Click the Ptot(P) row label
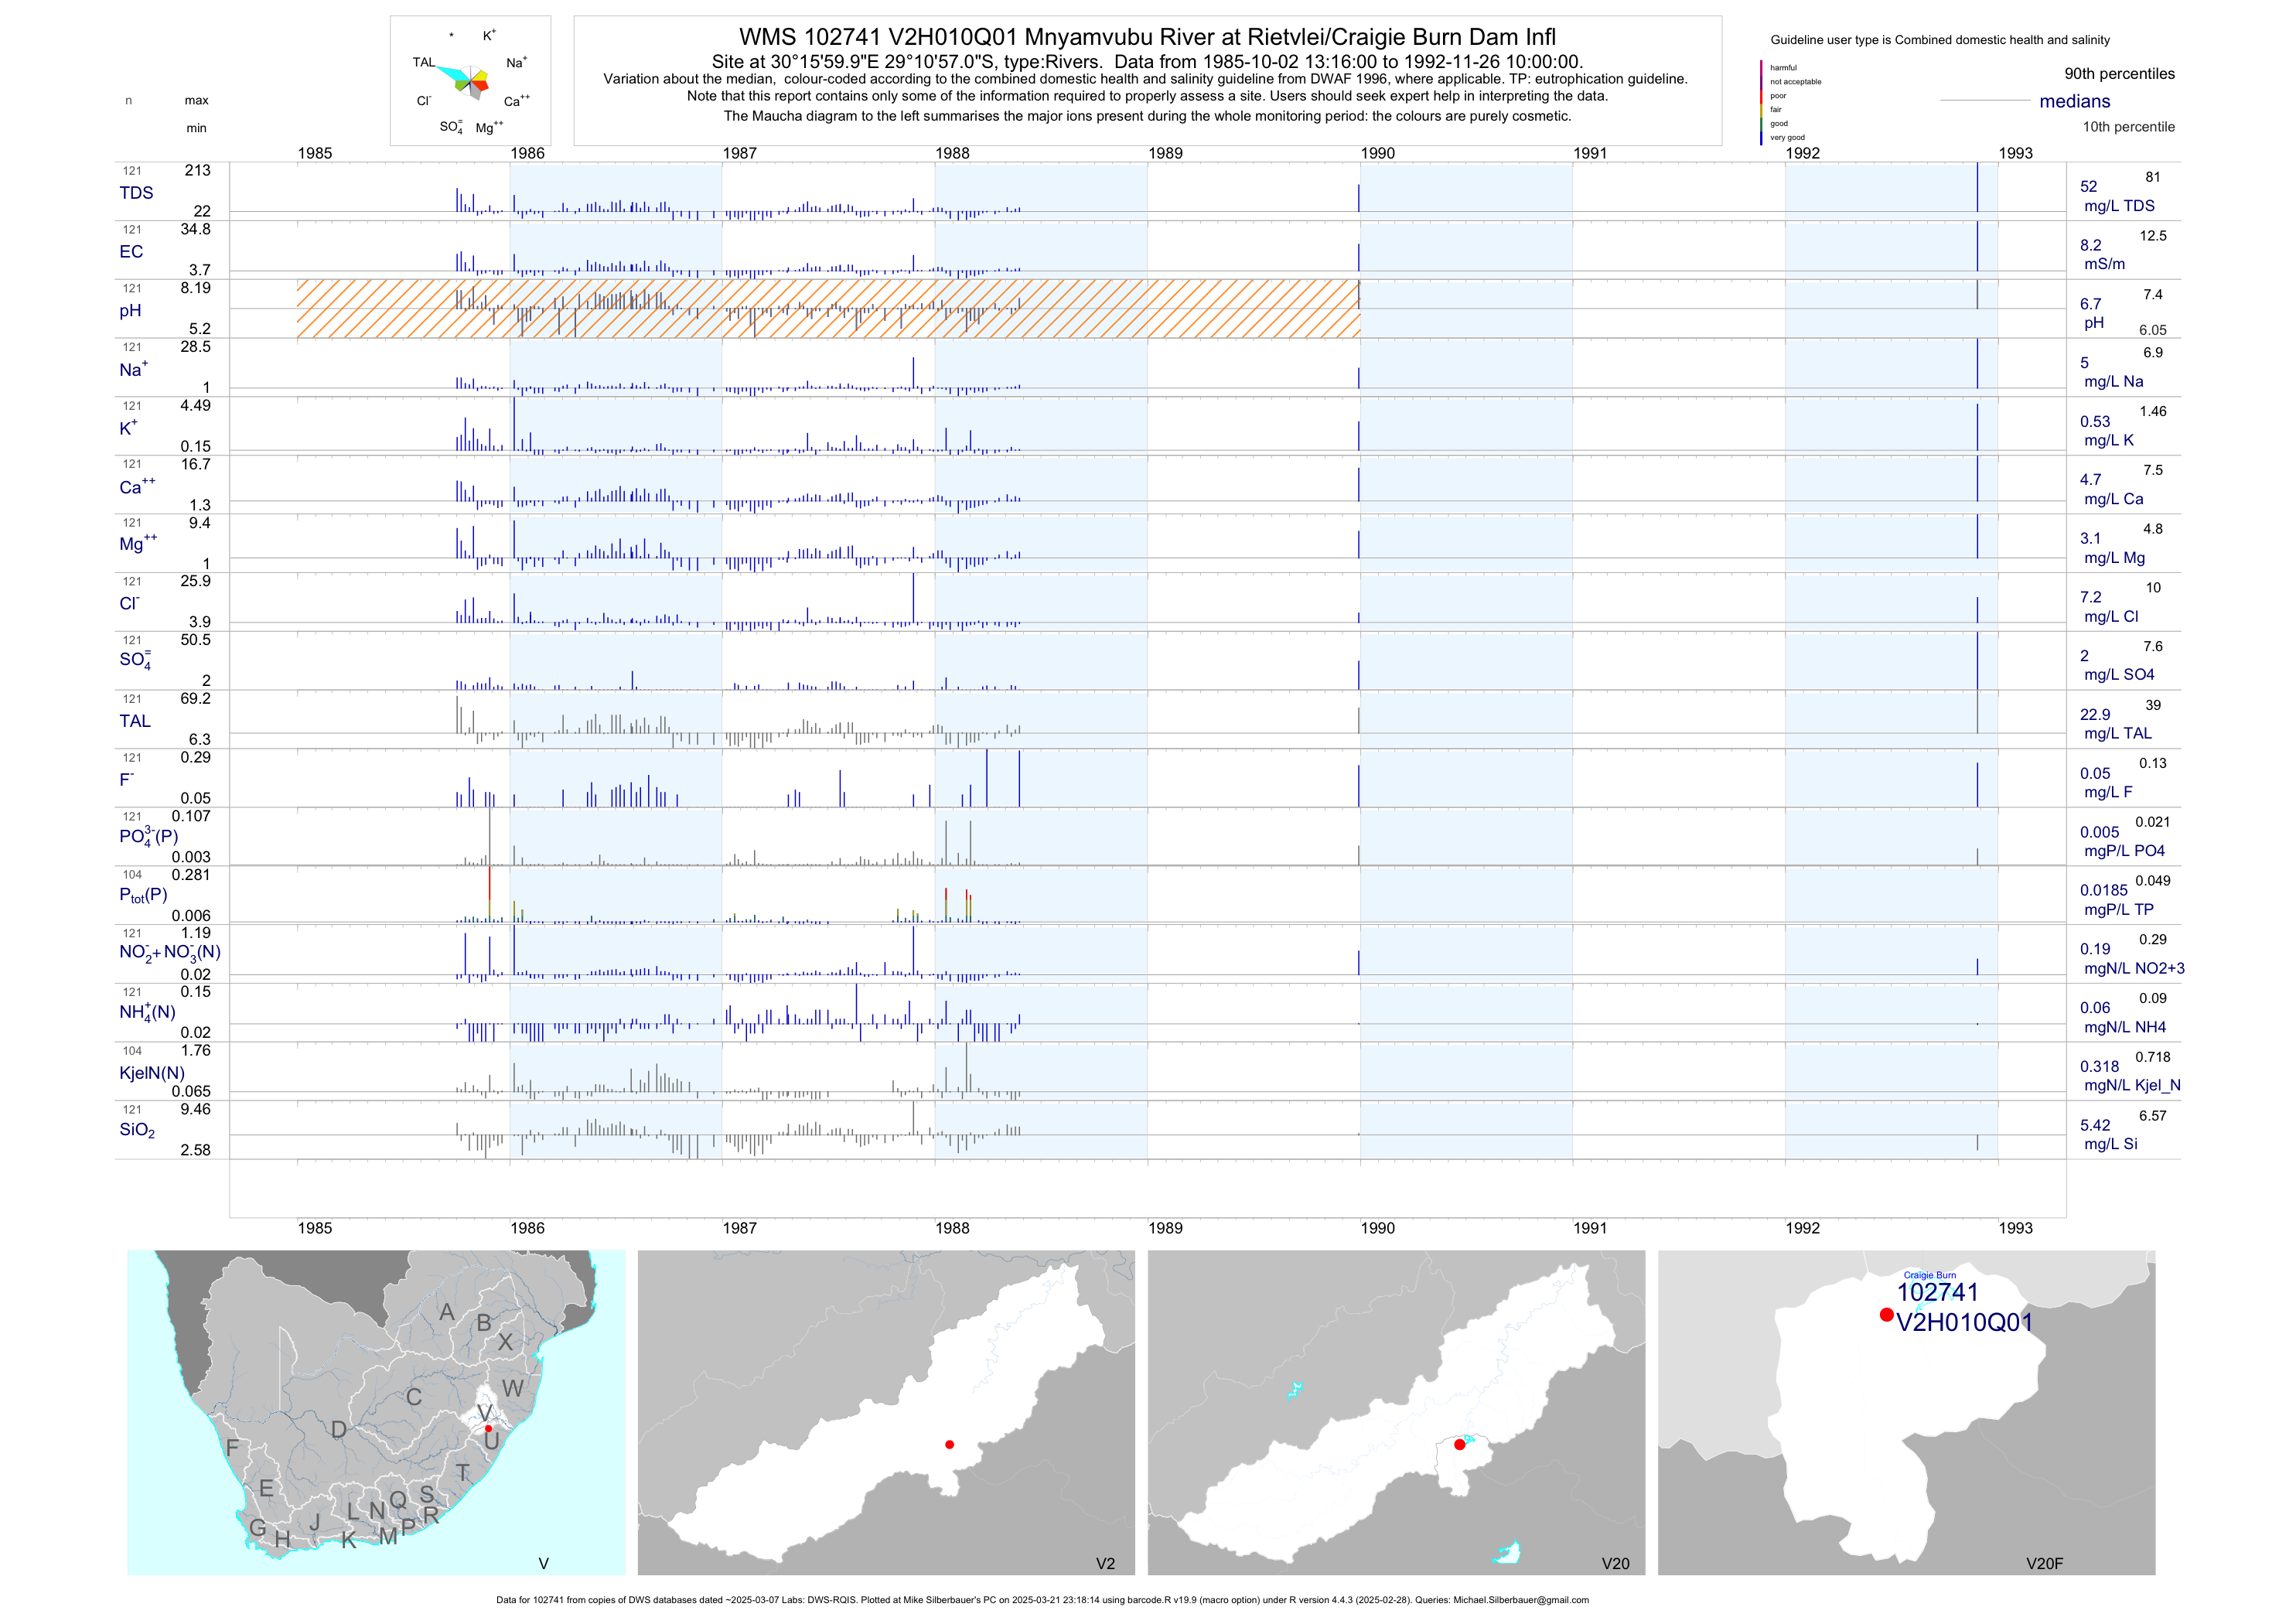The height and width of the screenshot is (1624, 2296). pos(143,895)
